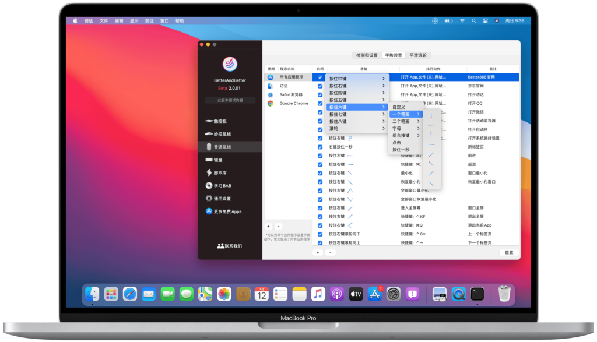Viewport: 597px width, 342px height.
Task: Click the 重置 (Reset) button
Action: point(508,252)
